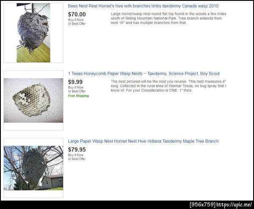The height and width of the screenshot is (209, 254).
Task: Click 'Buy It Now' under the $9.99 price
Action: [x=76, y=87]
